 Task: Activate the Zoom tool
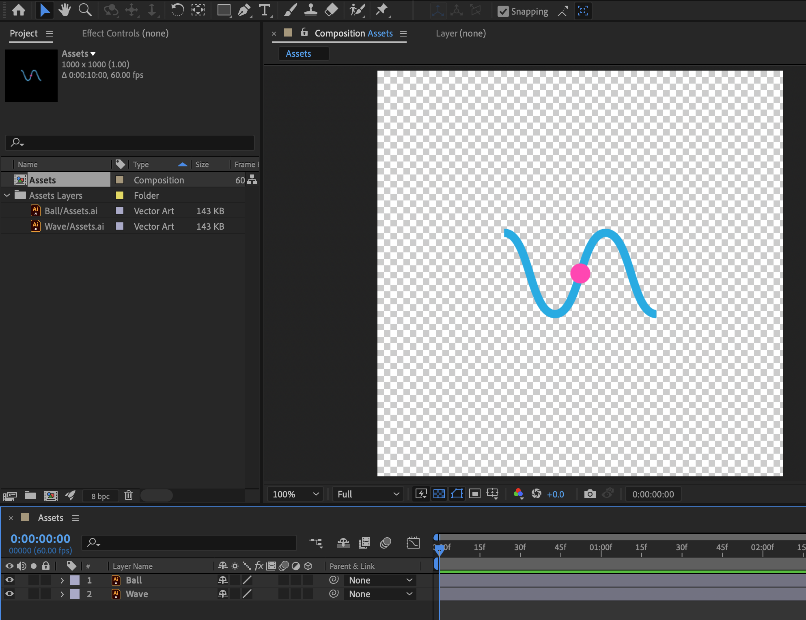pyautogui.click(x=85, y=10)
